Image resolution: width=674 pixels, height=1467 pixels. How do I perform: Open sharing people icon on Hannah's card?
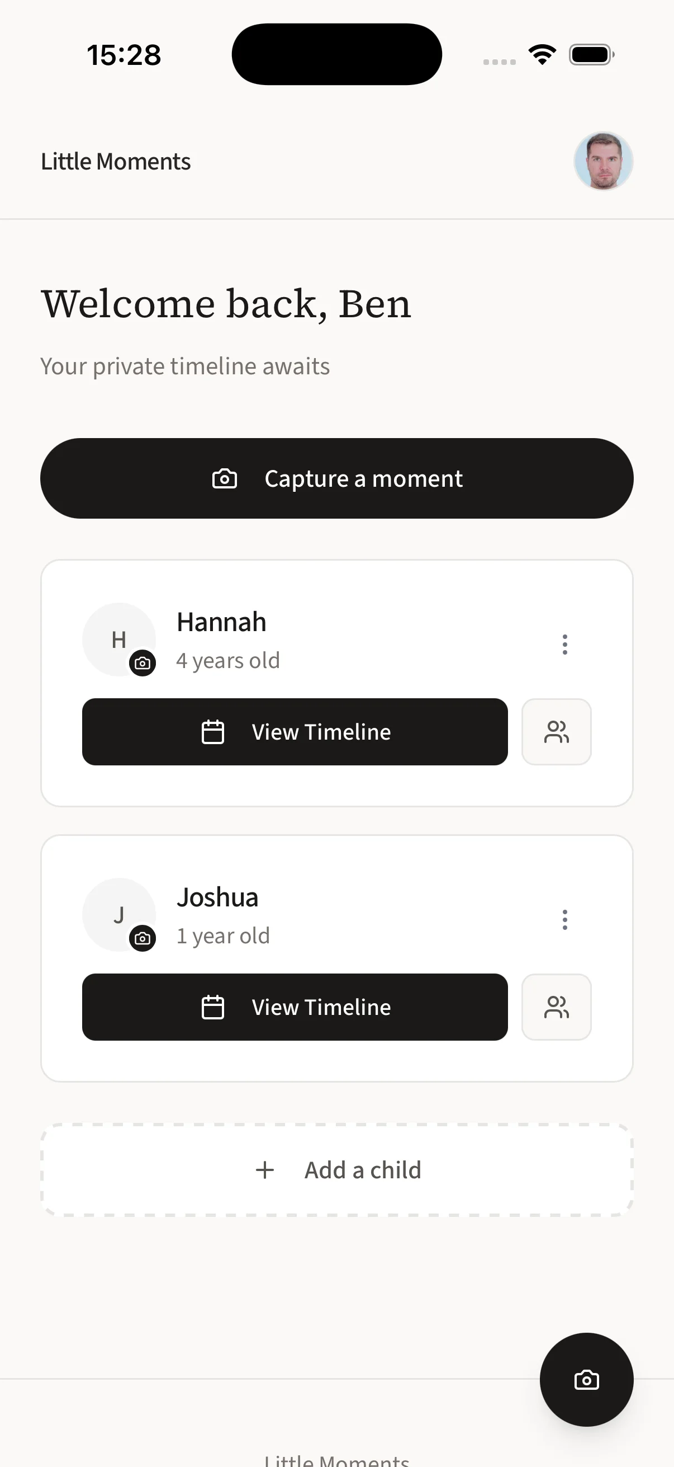tap(556, 732)
